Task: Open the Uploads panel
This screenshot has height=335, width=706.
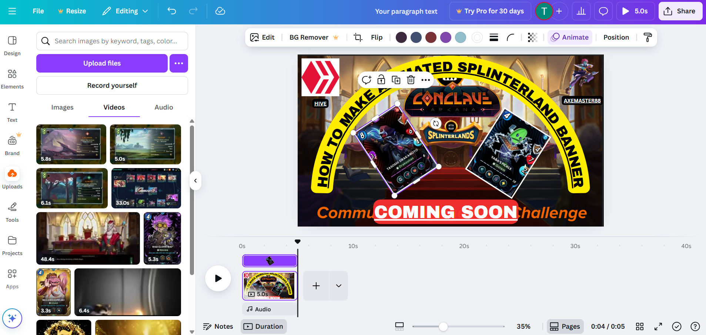Action: point(12,178)
